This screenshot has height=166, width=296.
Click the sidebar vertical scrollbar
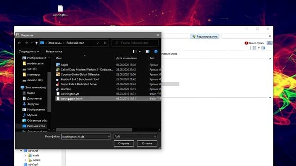49,92
